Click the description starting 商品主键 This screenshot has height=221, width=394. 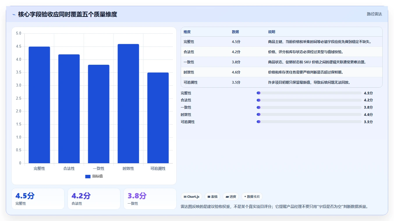tap(320, 42)
